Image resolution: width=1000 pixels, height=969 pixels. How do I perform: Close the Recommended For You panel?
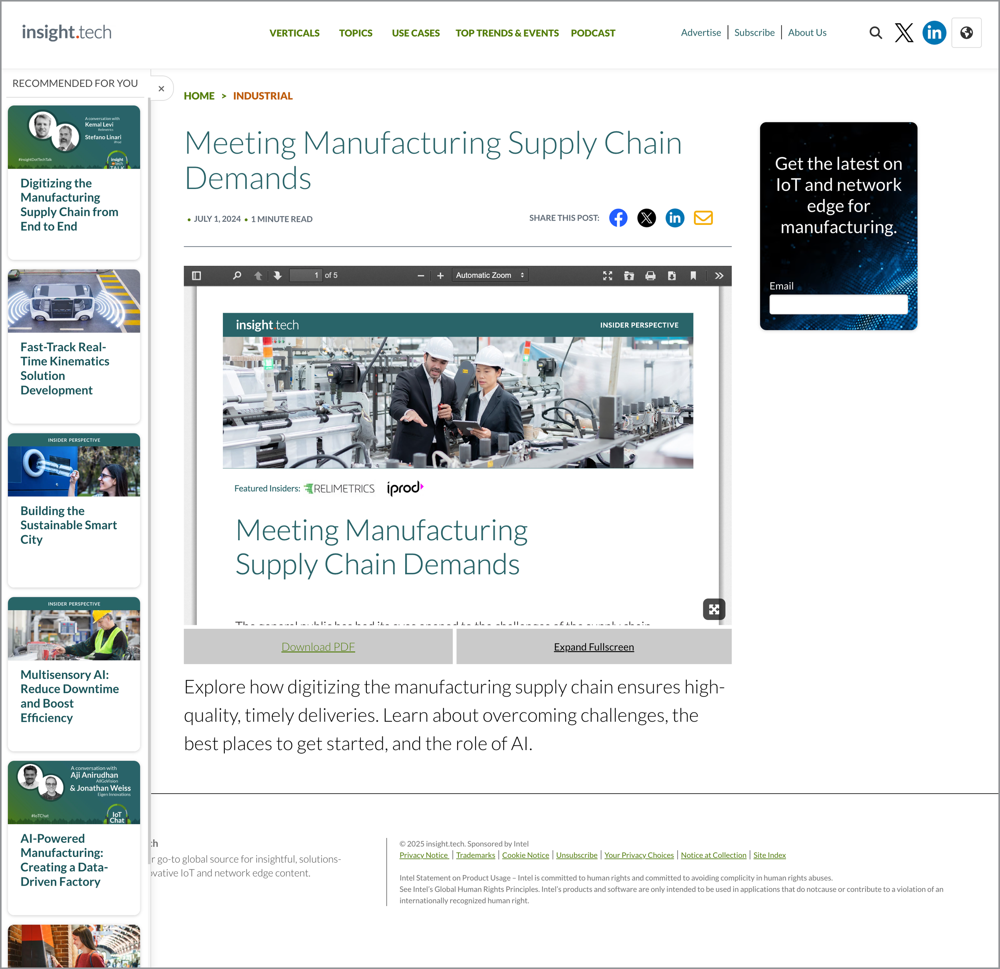tap(161, 89)
